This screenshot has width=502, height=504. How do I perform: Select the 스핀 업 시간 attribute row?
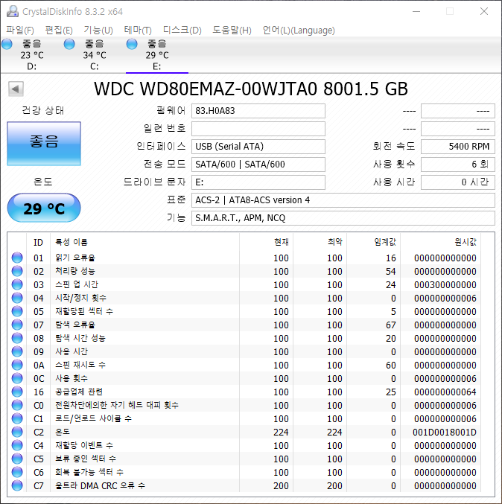pos(244,285)
